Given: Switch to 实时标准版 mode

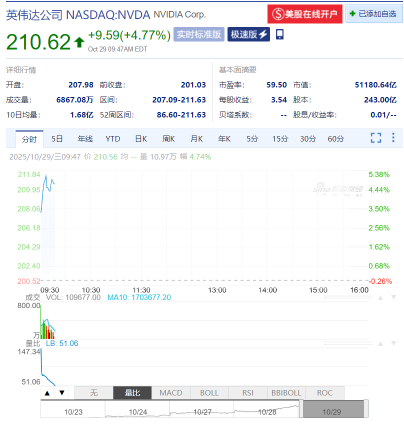Looking at the screenshot, I should (x=199, y=34).
